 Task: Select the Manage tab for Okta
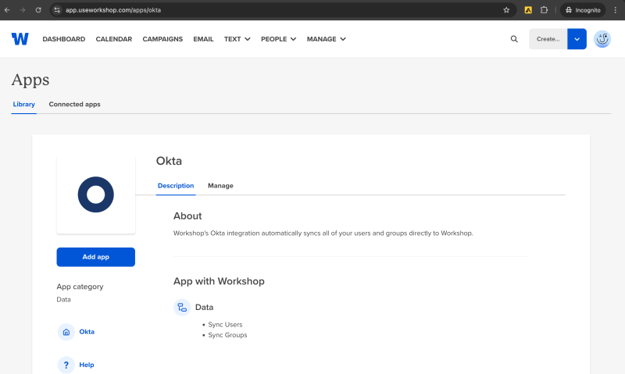(220, 186)
